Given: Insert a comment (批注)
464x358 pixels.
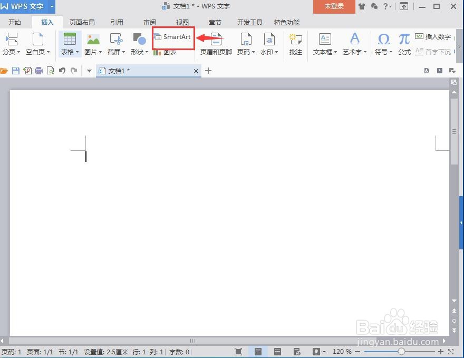Looking at the screenshot, I should [296, 44].
